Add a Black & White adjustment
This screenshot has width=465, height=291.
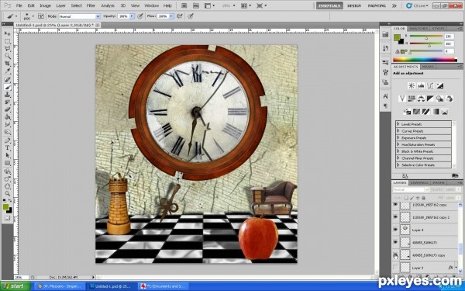click(430, 99)
